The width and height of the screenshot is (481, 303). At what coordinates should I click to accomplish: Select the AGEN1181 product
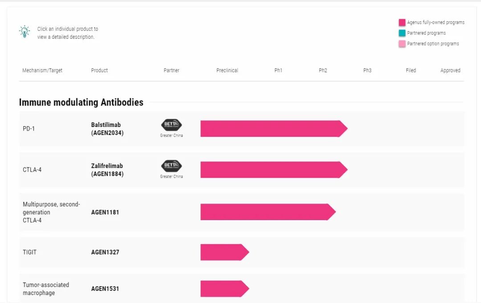[x=105, y=212]
